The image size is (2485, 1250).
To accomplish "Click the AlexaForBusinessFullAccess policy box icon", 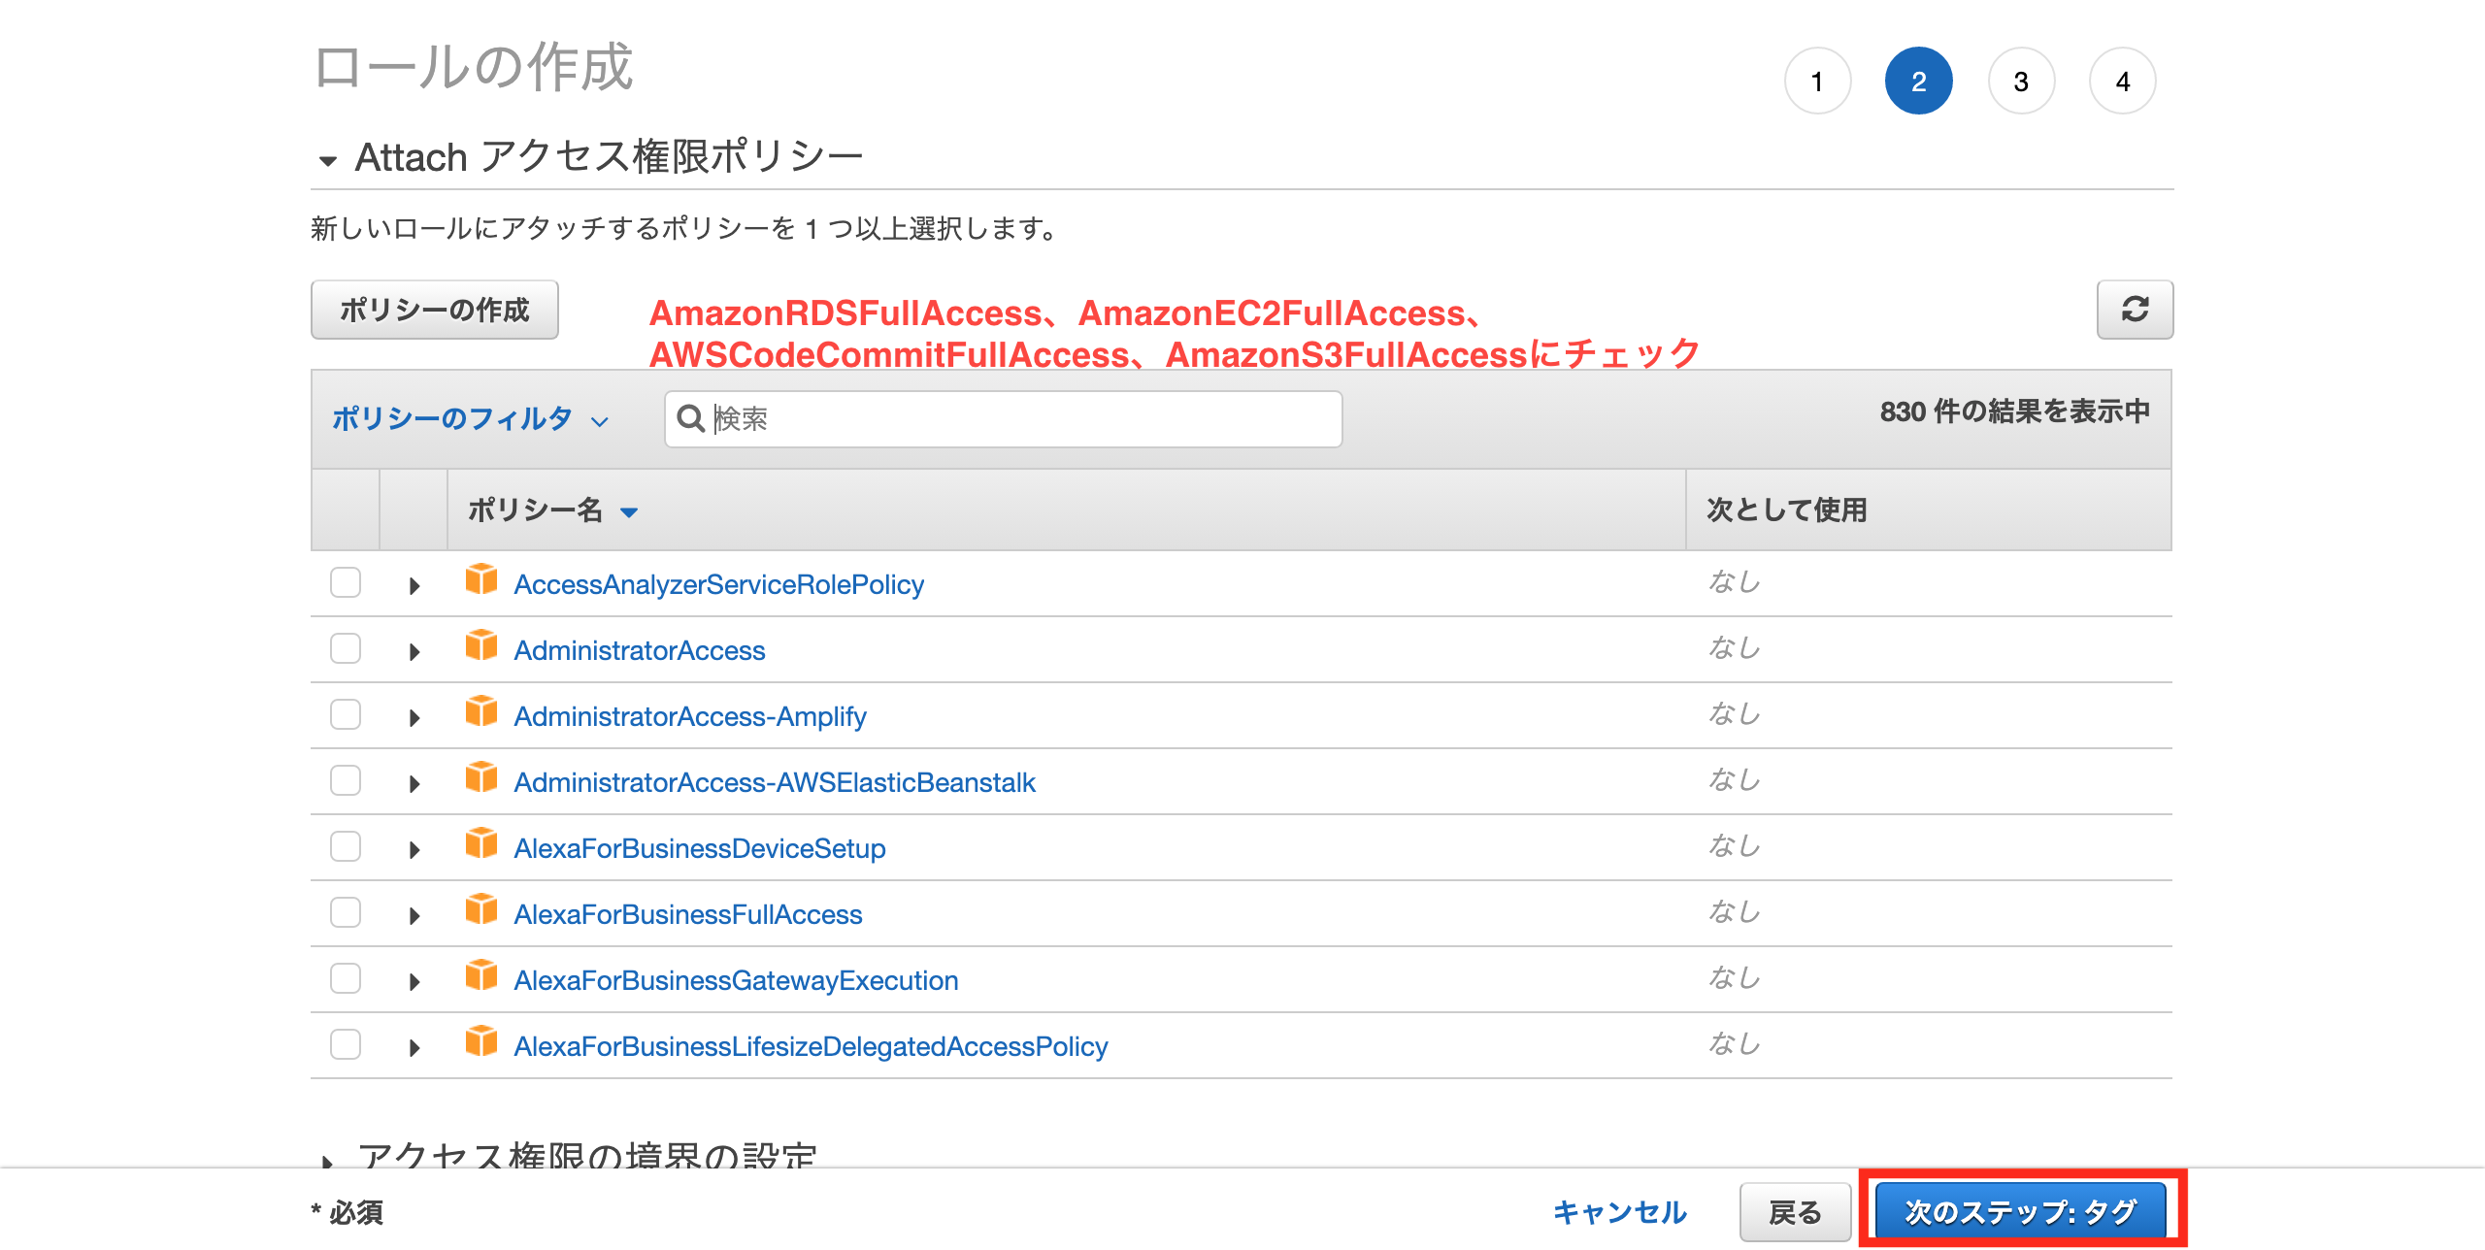I will [x=480, y=909].
